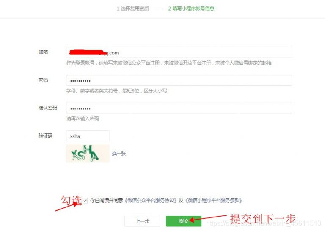Screen dimensions: 325x231
Task: Select the 确认密码 confirm password field
Action: pyautogui.click(x=179, y=108)
